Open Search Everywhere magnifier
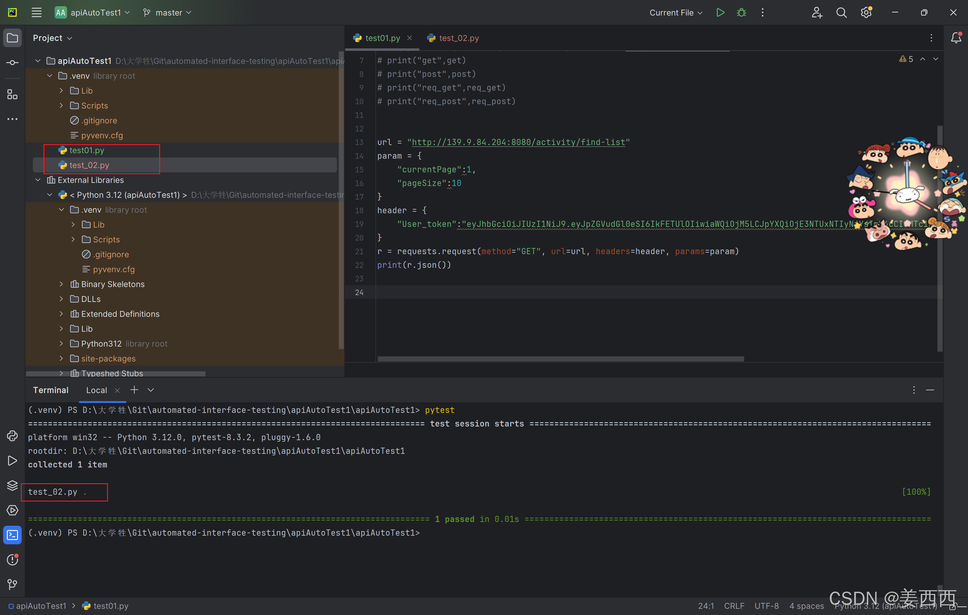968x615 pixels. [841, 12]
